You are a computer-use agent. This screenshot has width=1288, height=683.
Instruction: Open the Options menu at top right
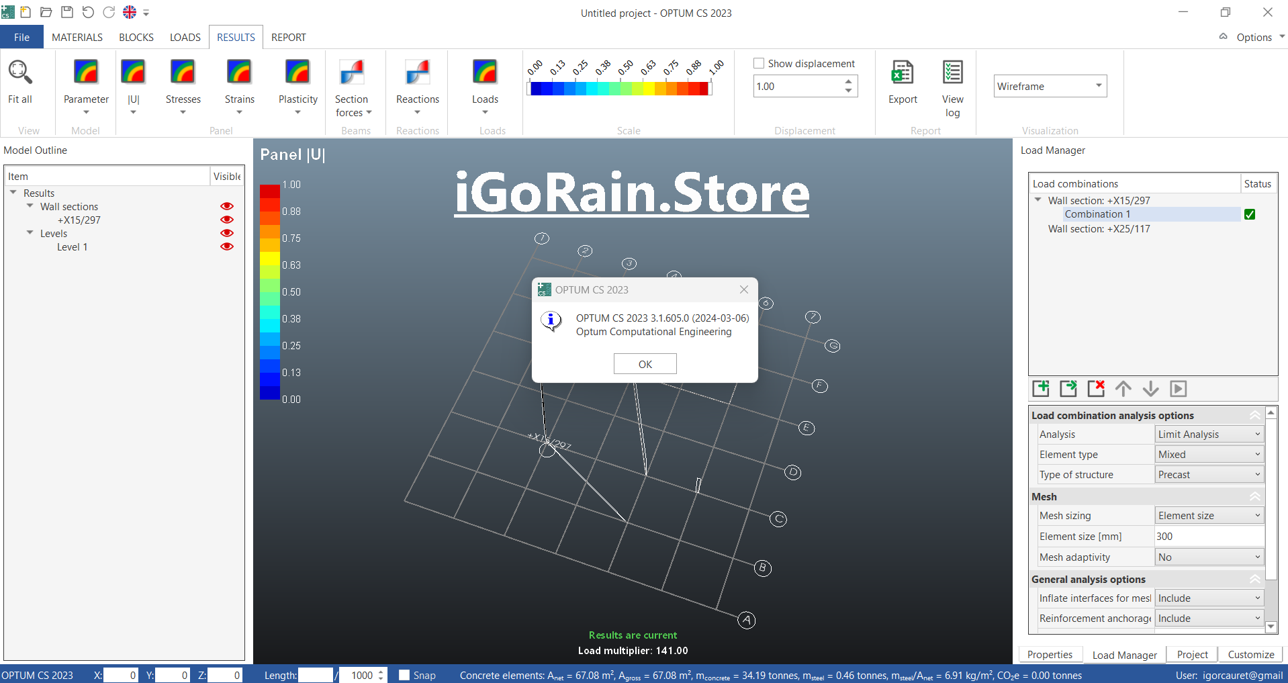[x=1254, y=38]
